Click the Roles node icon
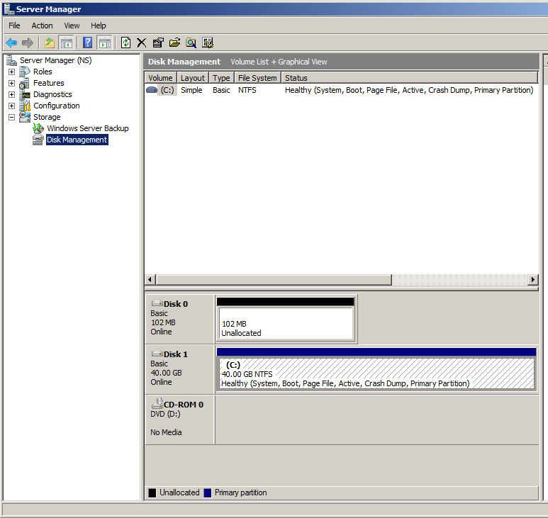The height and width of the screenshot is (518, 548). coord(25,72)
